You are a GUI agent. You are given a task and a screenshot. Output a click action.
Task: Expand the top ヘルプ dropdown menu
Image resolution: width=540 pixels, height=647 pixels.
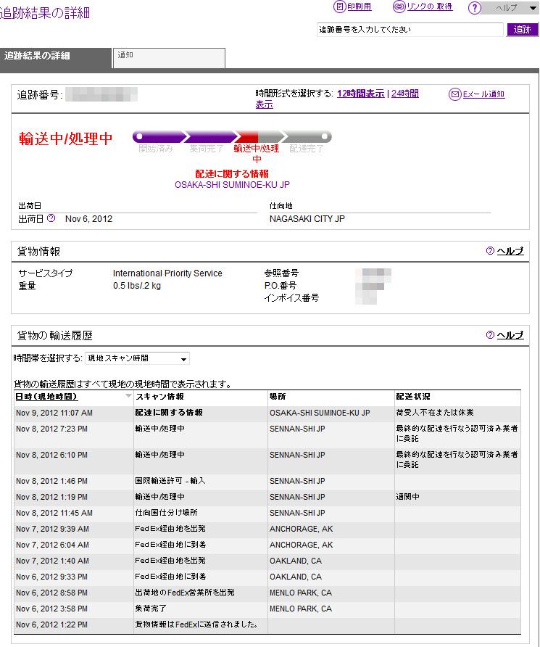pyautogui.click(x=510, y=8)
